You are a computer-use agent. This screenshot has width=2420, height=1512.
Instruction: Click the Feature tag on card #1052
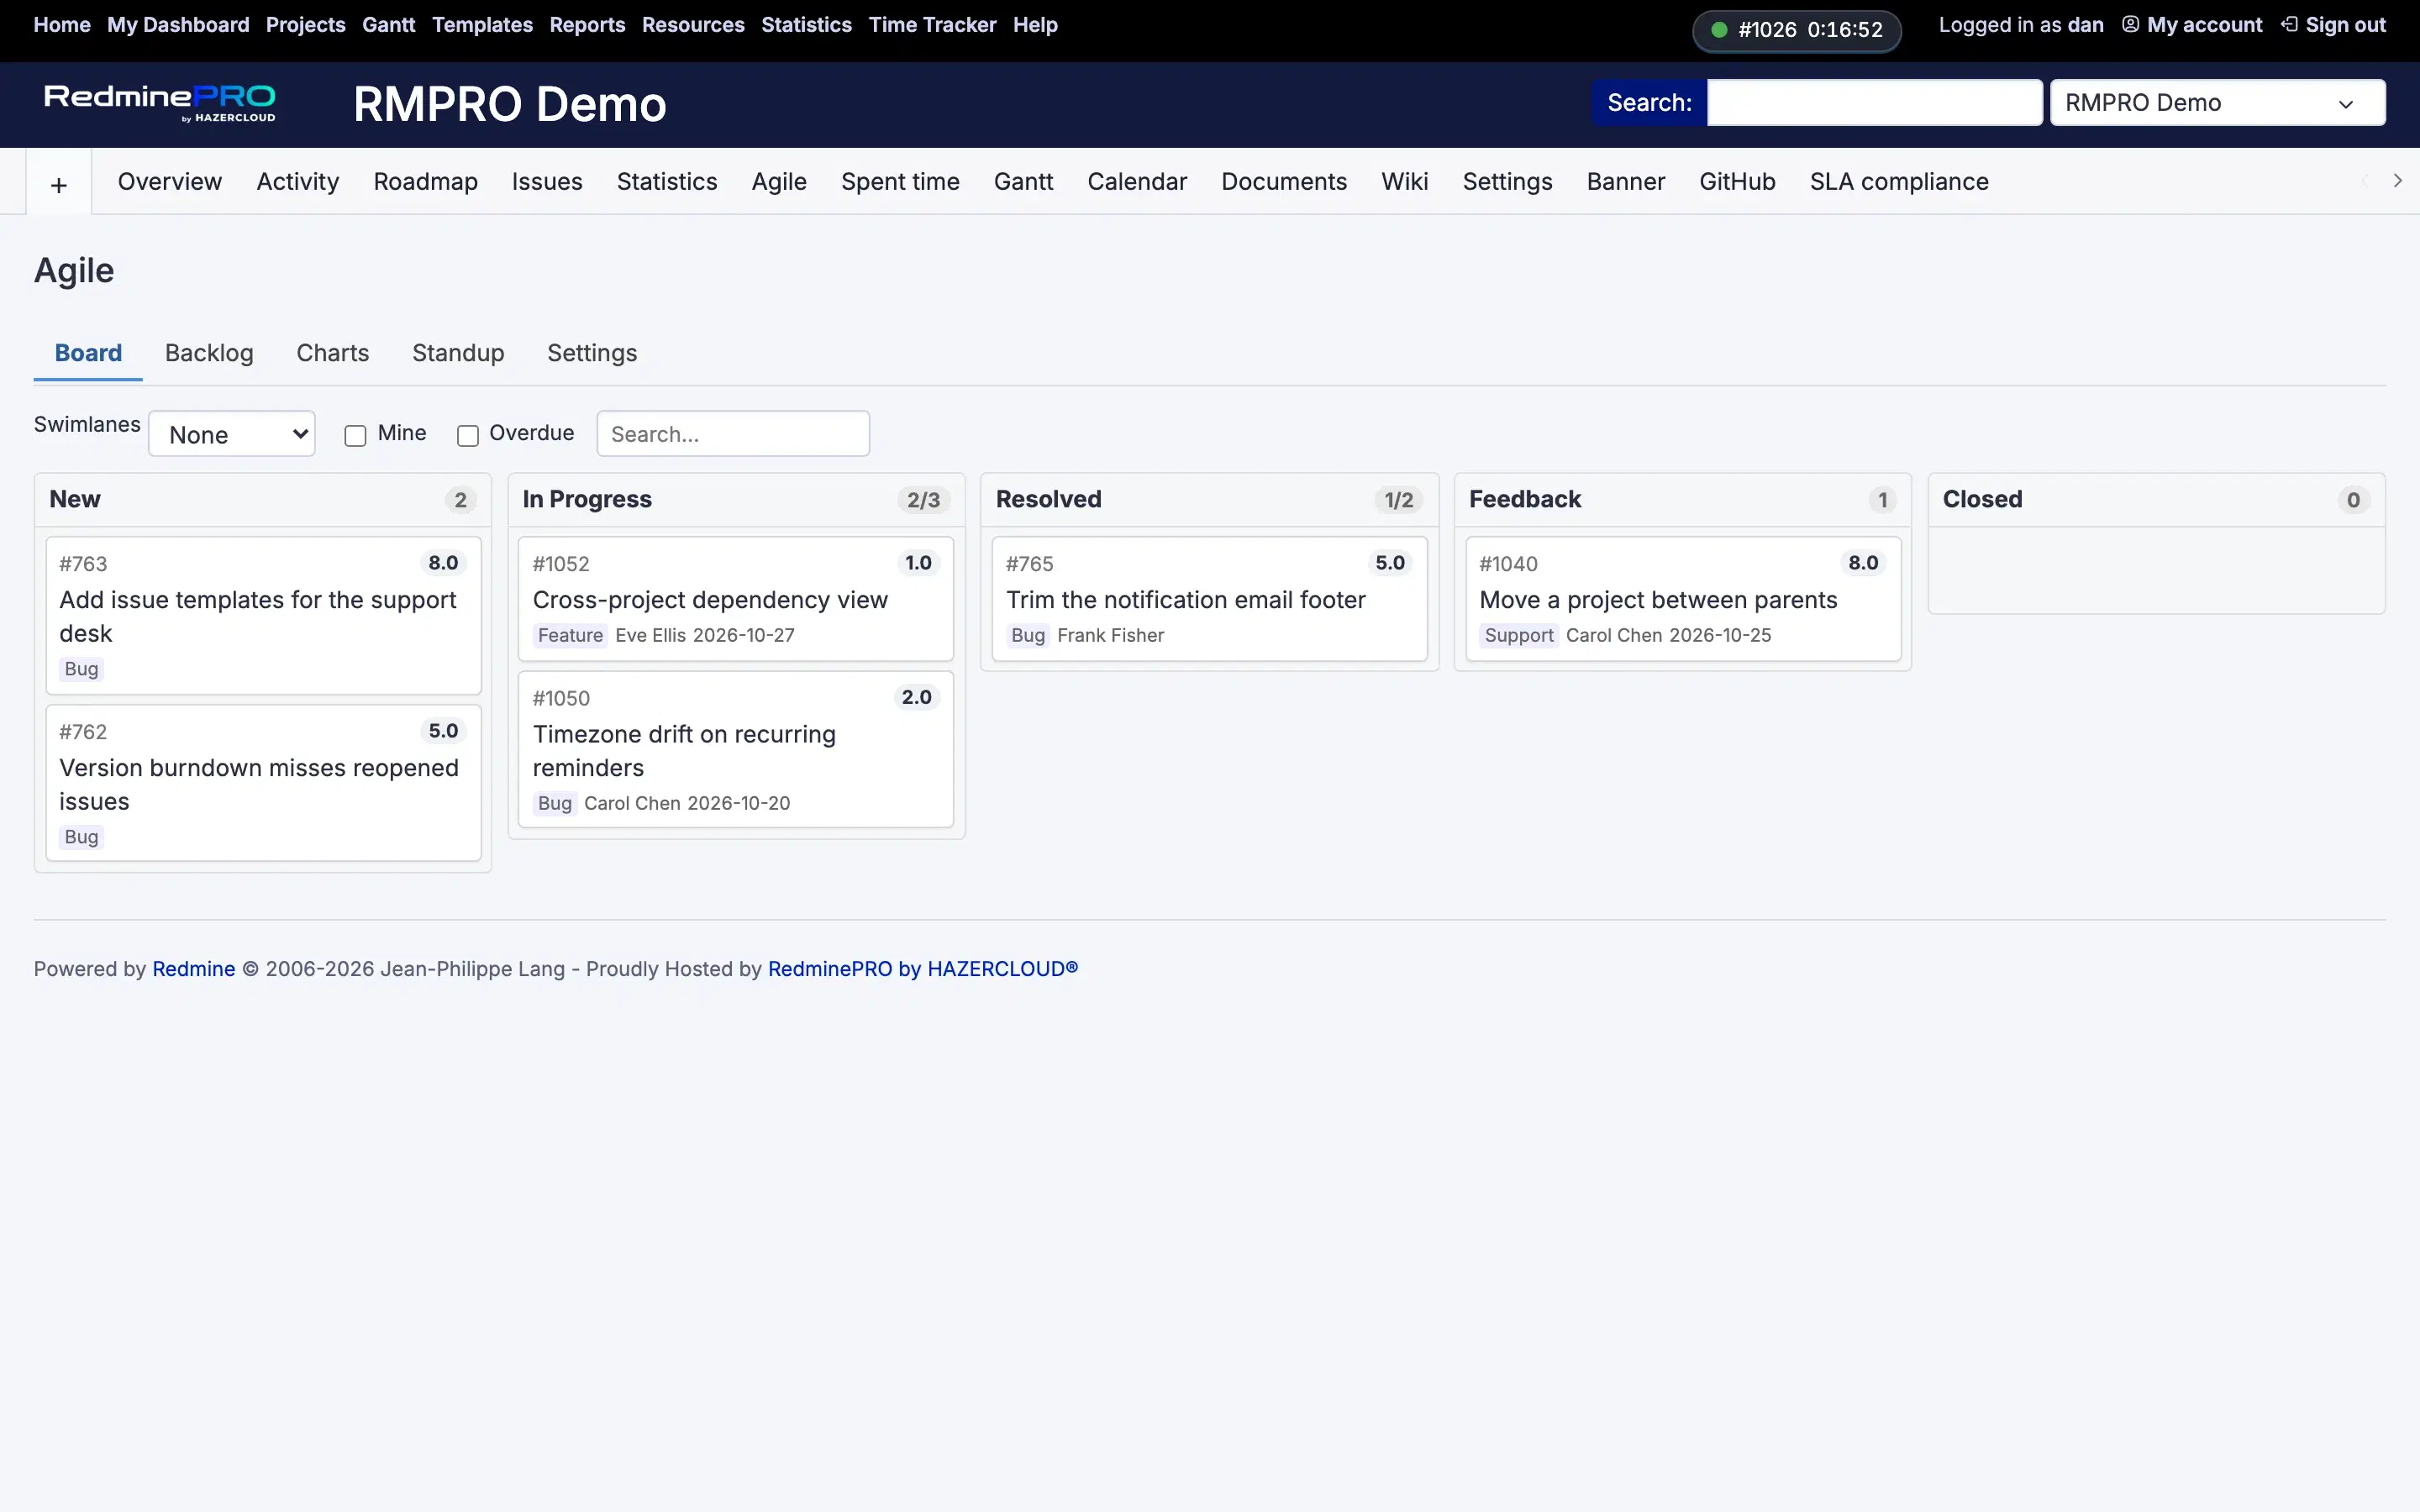tap(570, 635)
